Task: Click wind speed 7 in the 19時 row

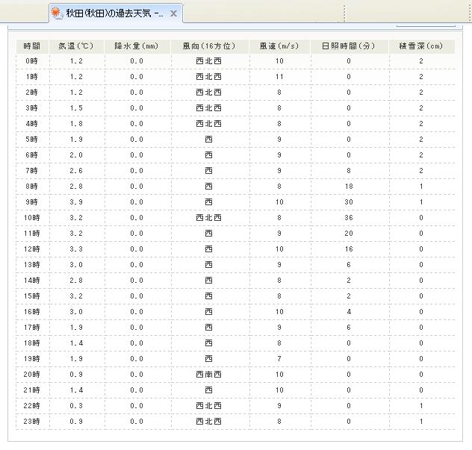Action: (279, 358)
